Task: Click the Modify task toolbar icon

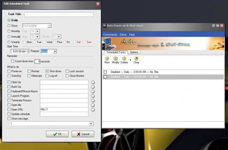Action: pos(115,58)
